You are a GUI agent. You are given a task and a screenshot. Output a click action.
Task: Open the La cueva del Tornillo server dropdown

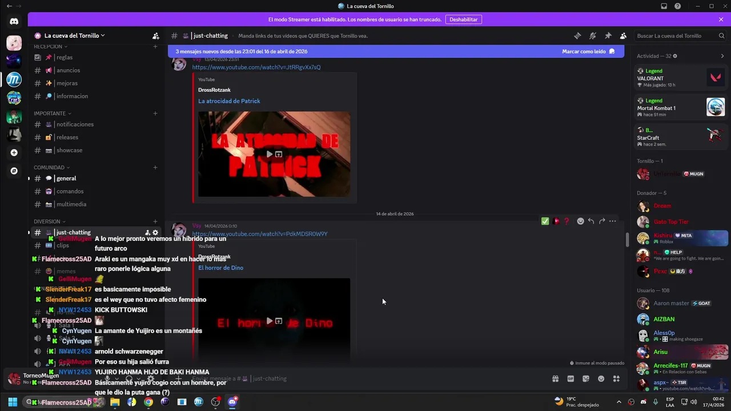point(74,35)
